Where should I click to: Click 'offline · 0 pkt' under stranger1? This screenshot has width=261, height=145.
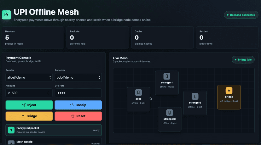point(167,87)
